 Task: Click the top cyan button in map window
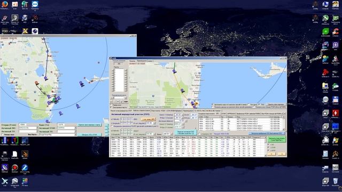(90, 125)
